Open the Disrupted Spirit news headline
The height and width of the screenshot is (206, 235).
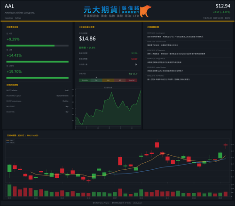pyautogui.click(x=176, y=54)
